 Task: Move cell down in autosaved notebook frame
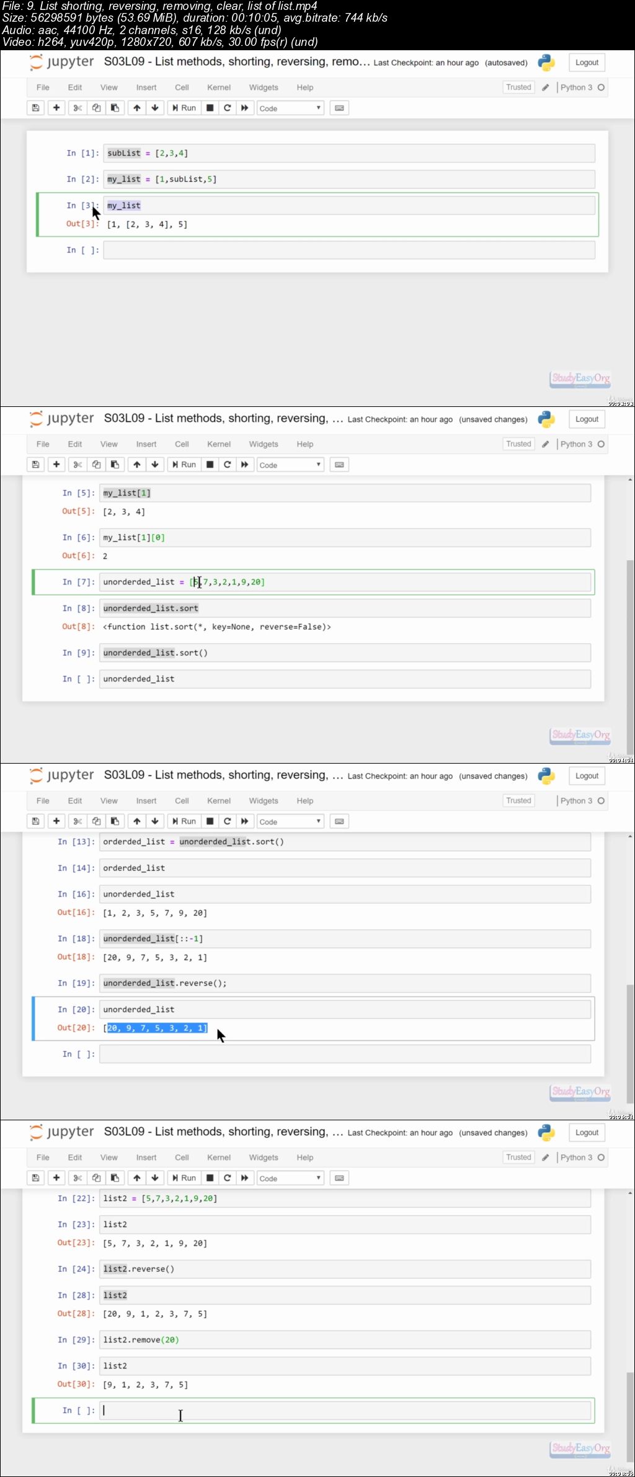pyautogui.click(x=155, y=108)
